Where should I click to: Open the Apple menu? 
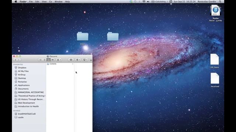15,1
